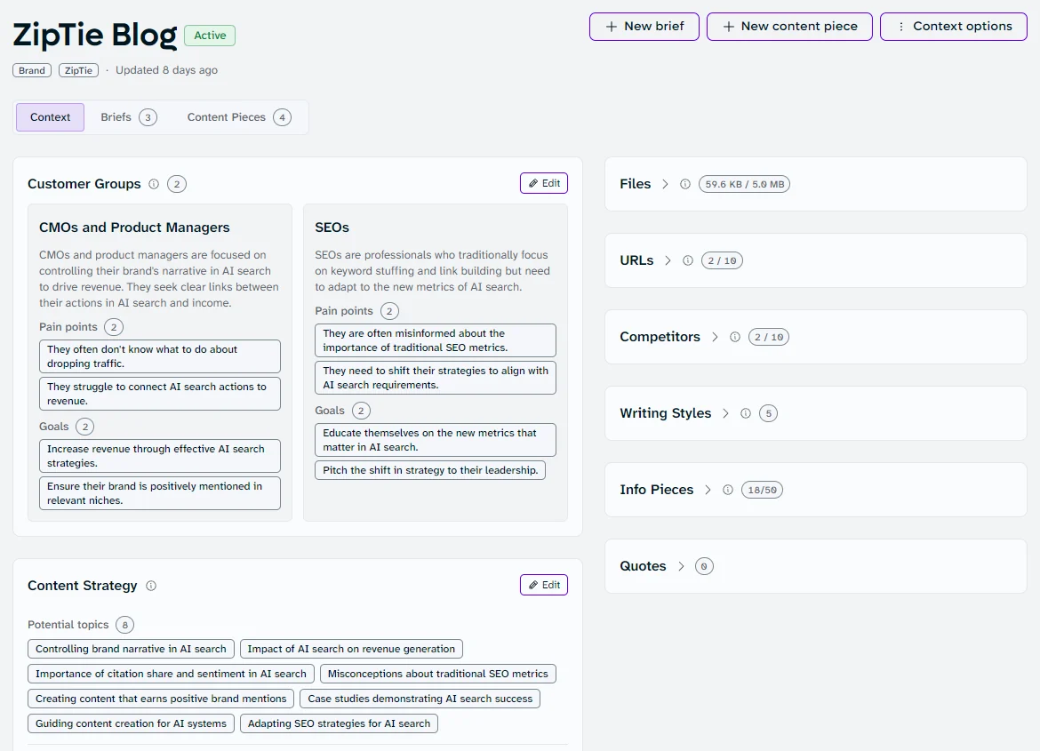
Task: Click the Competitors heading
Action: pos(660,336)
